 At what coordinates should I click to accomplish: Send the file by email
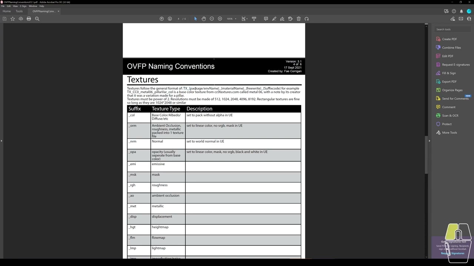pos(461,19)
